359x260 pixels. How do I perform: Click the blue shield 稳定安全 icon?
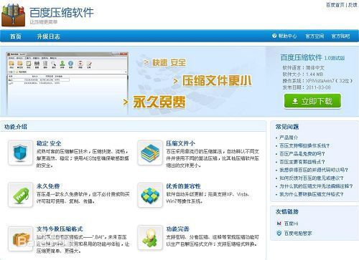pyautogui.click(x=20, y=153)
